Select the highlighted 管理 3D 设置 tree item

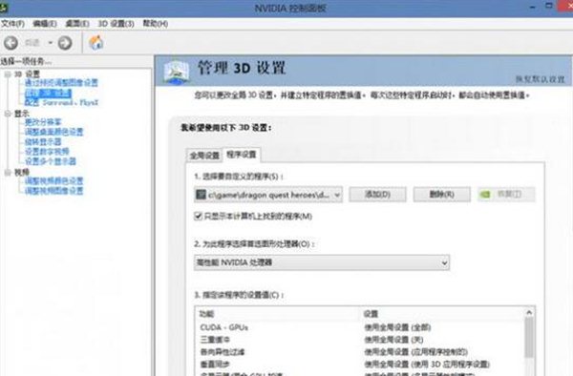[x=48, y=93]
